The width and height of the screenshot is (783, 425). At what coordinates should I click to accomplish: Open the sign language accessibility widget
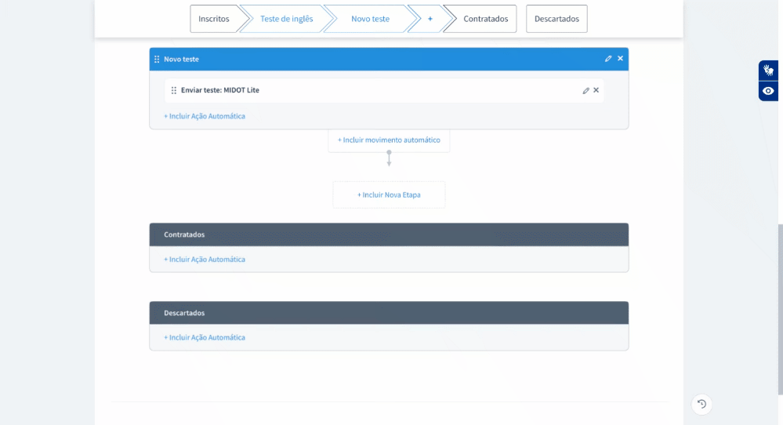pos(768,71)
